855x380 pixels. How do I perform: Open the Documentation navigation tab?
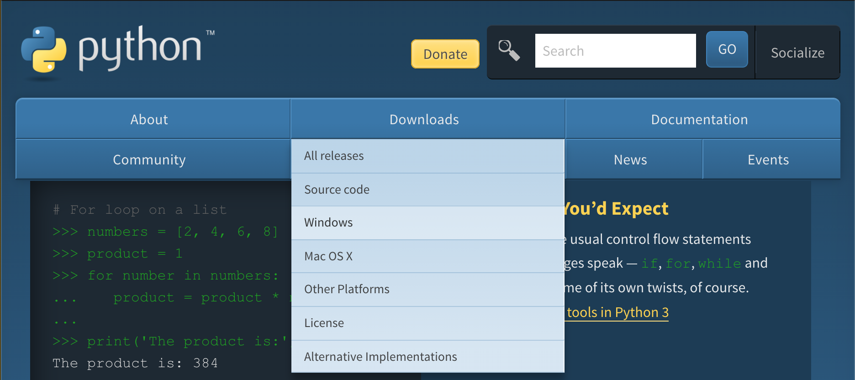coord(703,119)
